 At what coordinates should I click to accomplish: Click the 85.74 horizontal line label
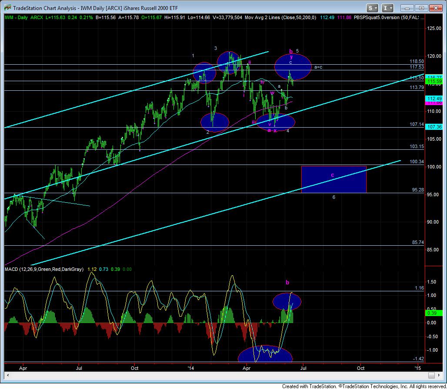(418, 242)
